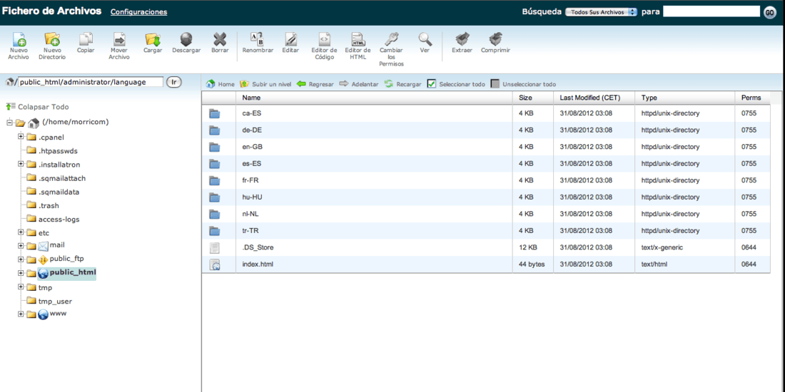Expand the .installatron folder node

21,164
